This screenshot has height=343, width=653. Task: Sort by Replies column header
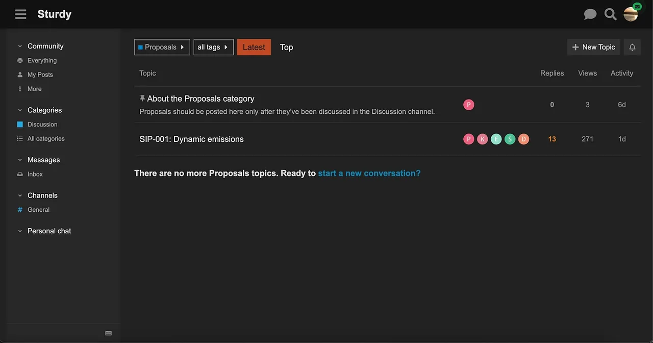click(x=552, y=73)
